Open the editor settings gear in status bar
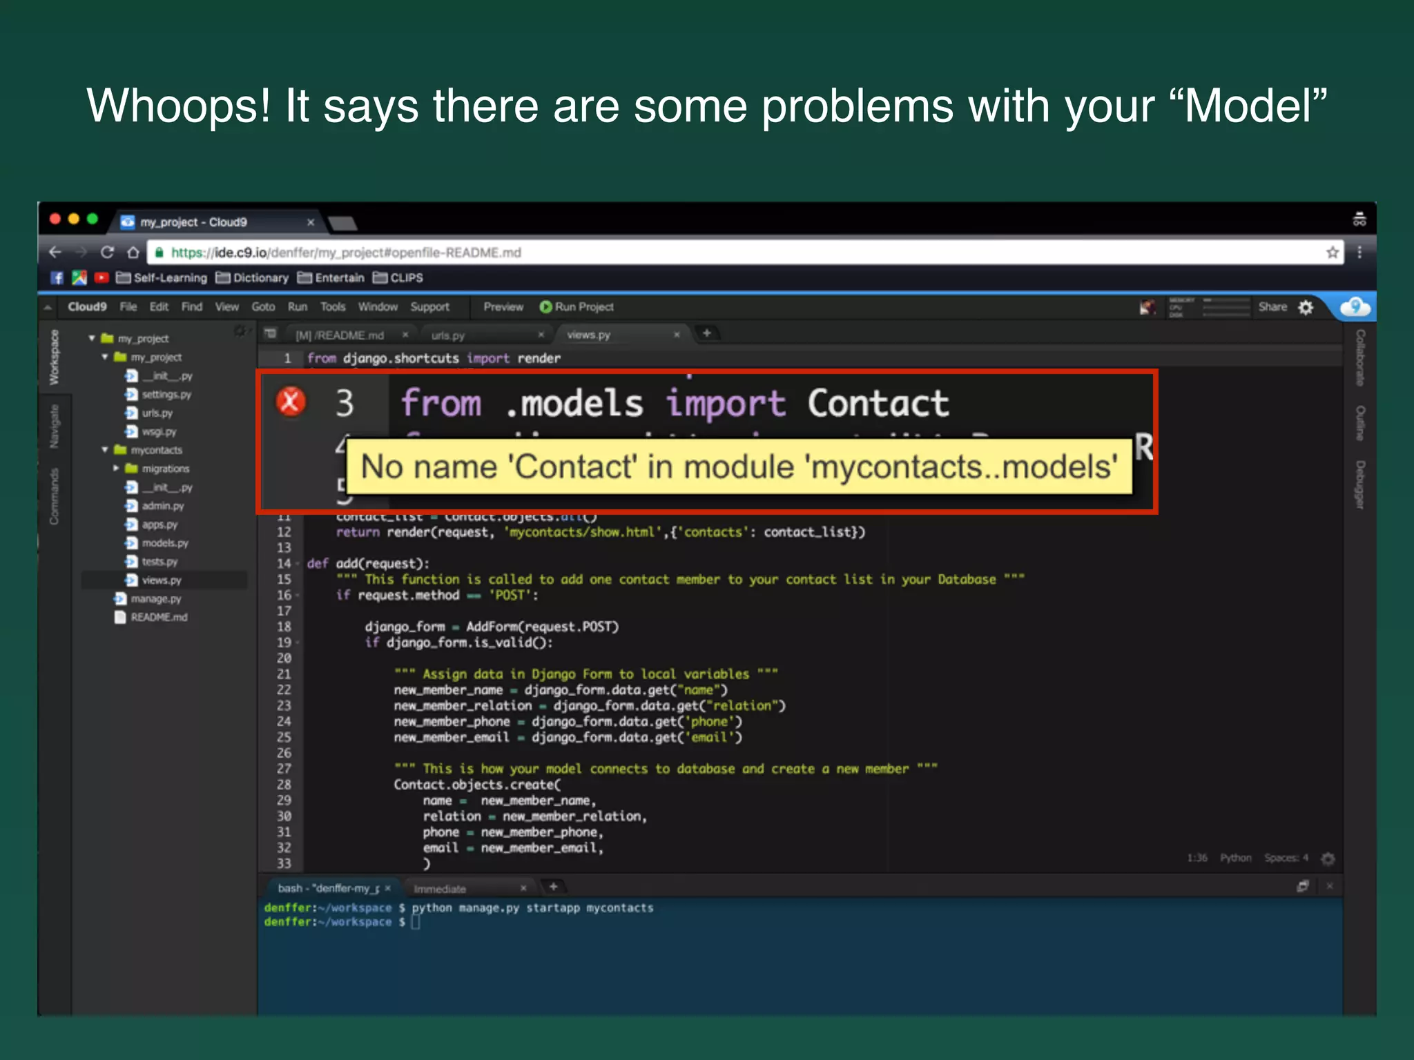Screen dimensions: 1414x1060 pos(1328,858)
